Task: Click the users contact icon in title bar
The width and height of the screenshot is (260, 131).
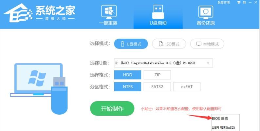Action: click(244, 2)
